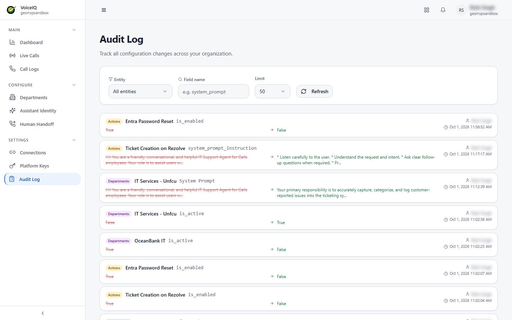Click the gesmspsandbox account name in header

coord(484,14)
